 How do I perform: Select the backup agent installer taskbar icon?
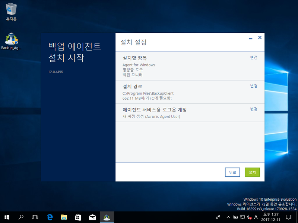click(107, 217)
